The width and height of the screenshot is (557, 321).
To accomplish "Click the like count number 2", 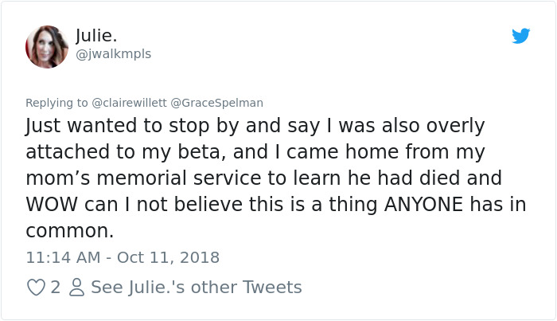I will point(56,288).
